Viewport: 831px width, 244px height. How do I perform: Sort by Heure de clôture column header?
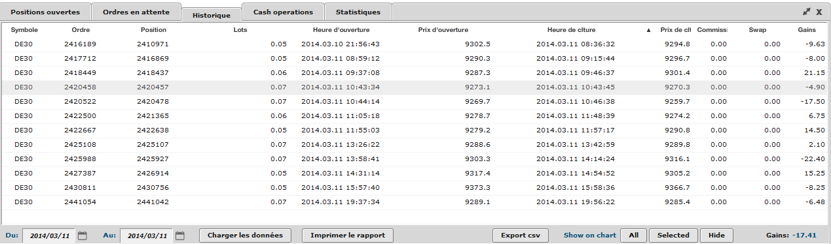[x=572, y=30]
